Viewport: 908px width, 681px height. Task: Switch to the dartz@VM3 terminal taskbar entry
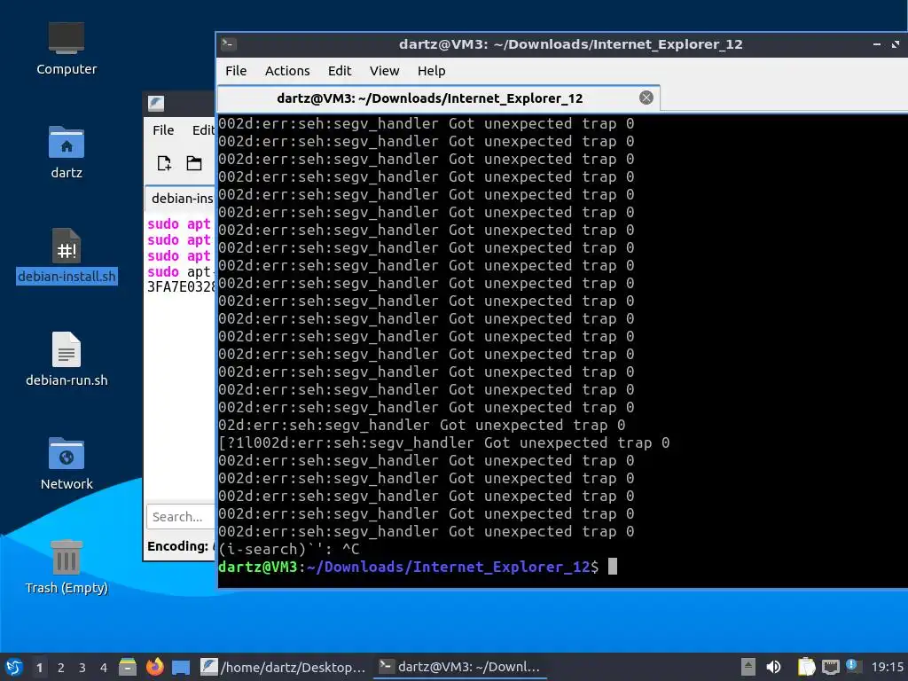pos(460,667)
